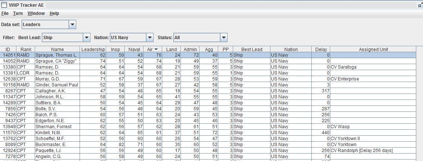Click the restore icon at top right

coord(420,5)
